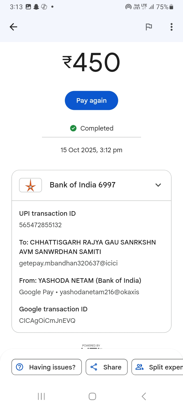The width and height of the screenshot is (183, 408).
Task: Tap the Having issues? button
Action: pos(47,367)
